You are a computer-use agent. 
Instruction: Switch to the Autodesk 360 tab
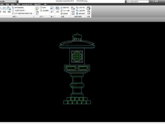coord(27,4)
